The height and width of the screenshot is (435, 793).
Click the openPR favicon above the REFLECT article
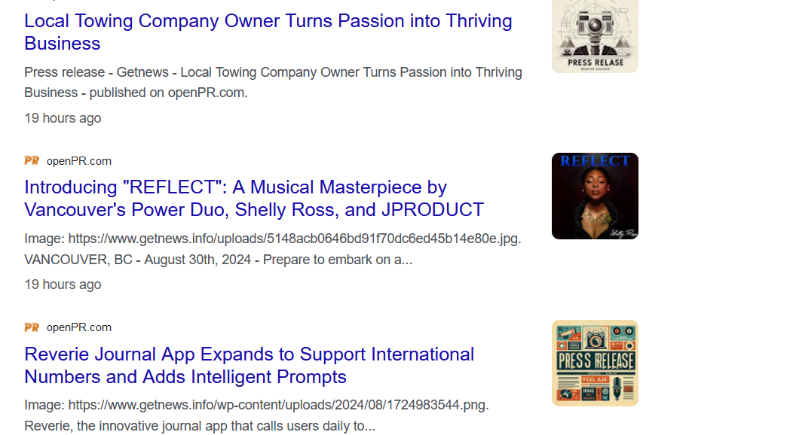32,160
